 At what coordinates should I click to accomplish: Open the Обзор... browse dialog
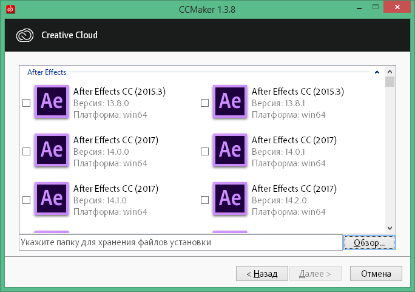click(x=369, y=242)
